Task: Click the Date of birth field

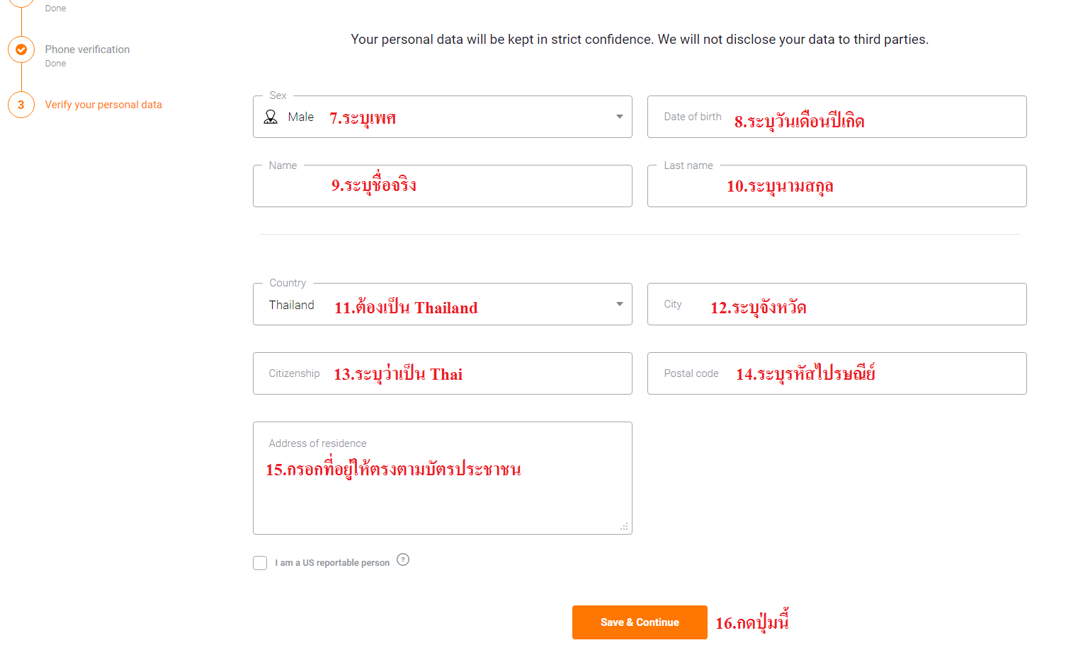Action: pyautogui.click(x=837, y=117)
